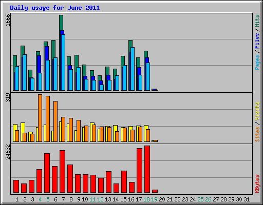Click the Hits legend label
Screen dimensions: 263x205
coord(257,21)
